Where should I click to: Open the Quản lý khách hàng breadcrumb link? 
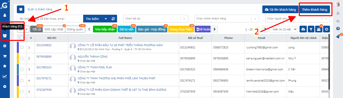pyautogui.click(x=40, y=9)
